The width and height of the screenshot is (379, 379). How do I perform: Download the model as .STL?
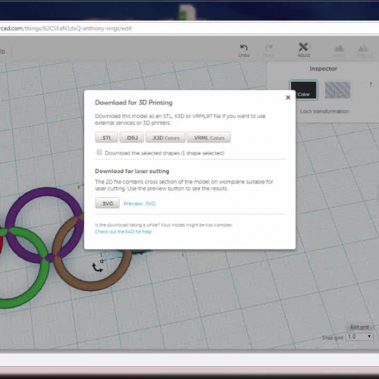(106, 138)
